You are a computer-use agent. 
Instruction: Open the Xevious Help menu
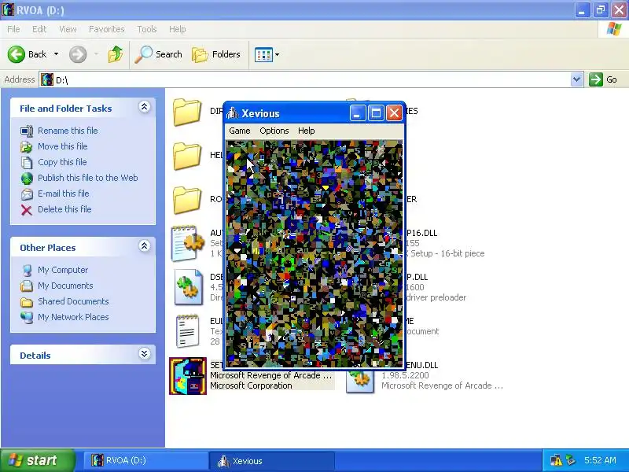[x=306, y=131]
